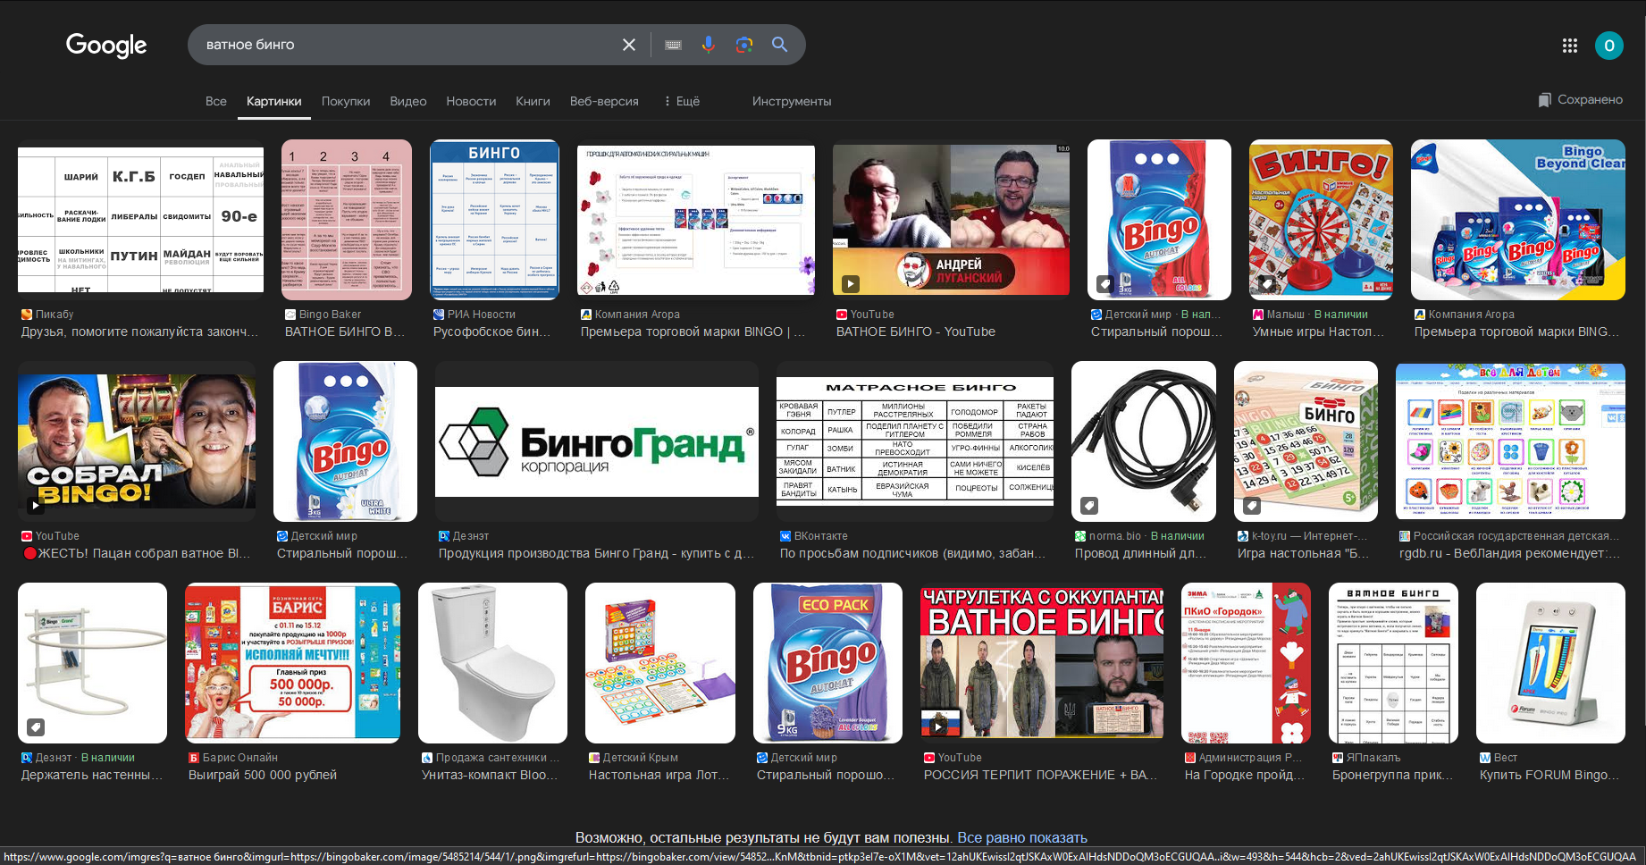1646x865 pixels.
Task: Open the ECO PACK Bingo detergent thumbnail
Action: point(827,663)
